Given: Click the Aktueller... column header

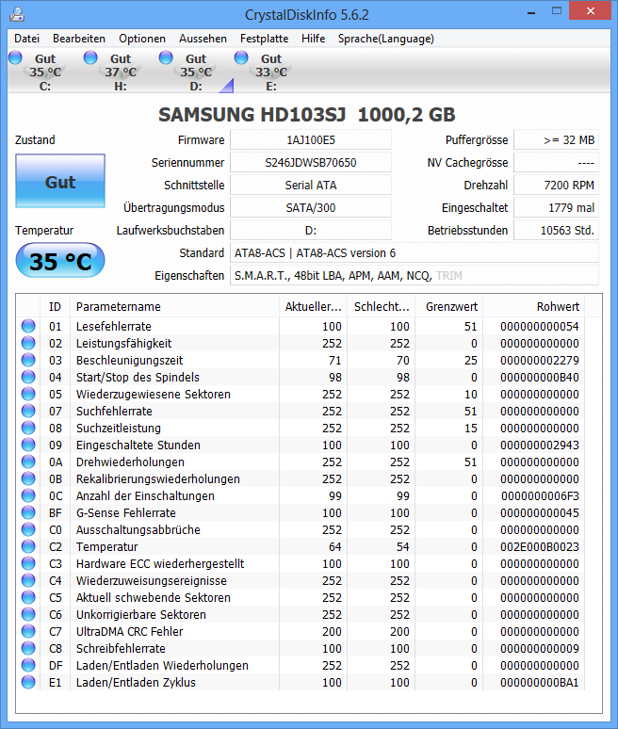Looking at the screenshot, I should (x=314, y=306).
